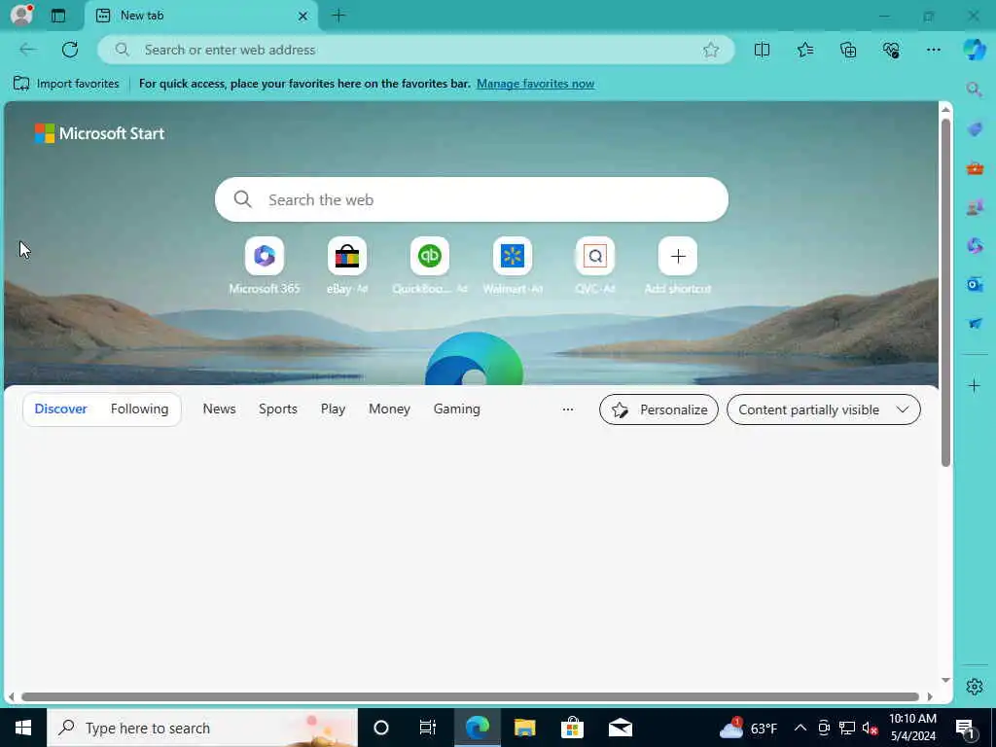996x747 pixels.
Task: Open the Windows Start menu
Action: coord(23,728)
